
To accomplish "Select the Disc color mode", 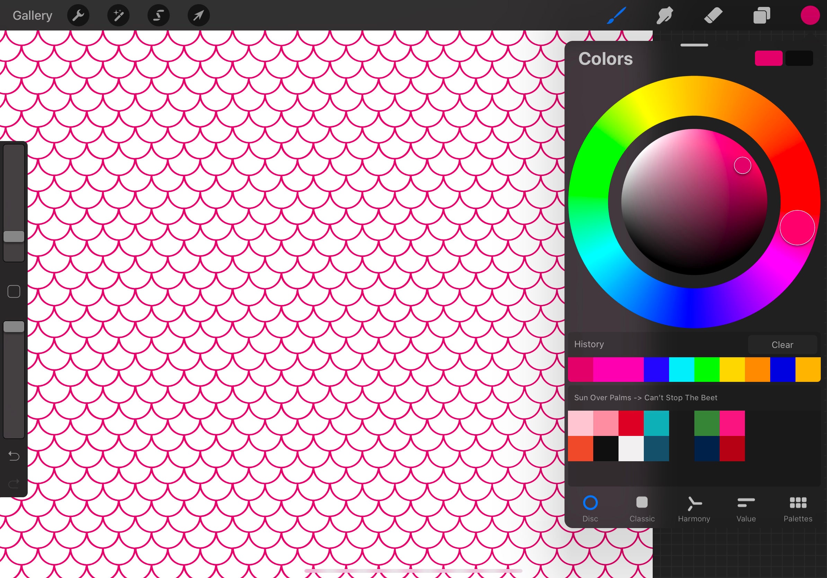I will pos(590,508).
